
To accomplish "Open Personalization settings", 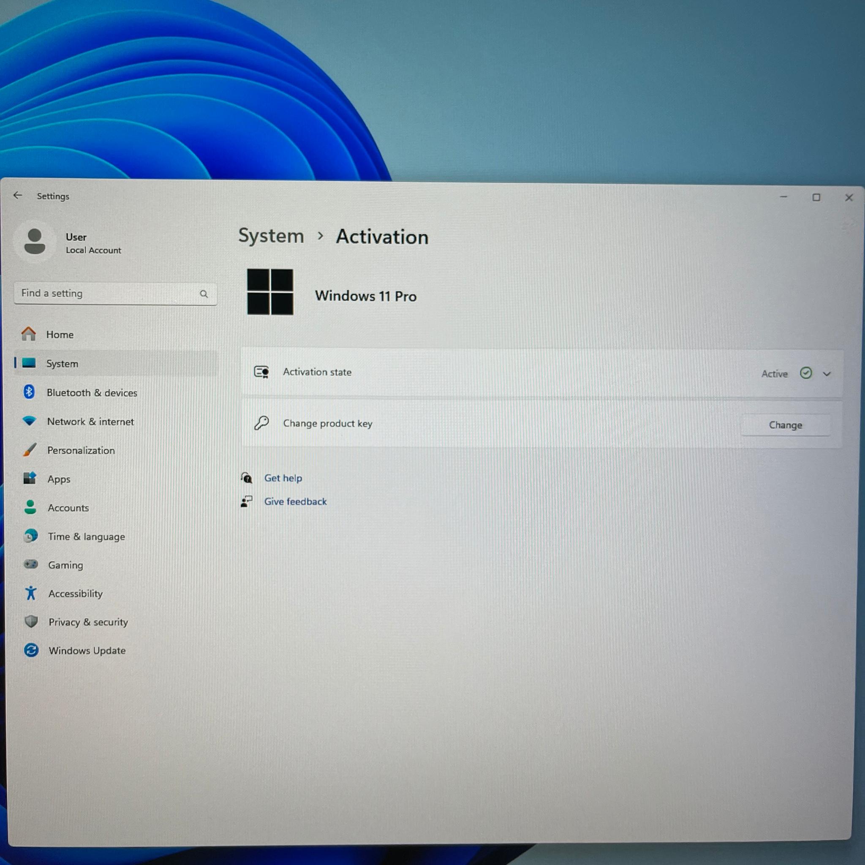I will [x=115, y=450].
